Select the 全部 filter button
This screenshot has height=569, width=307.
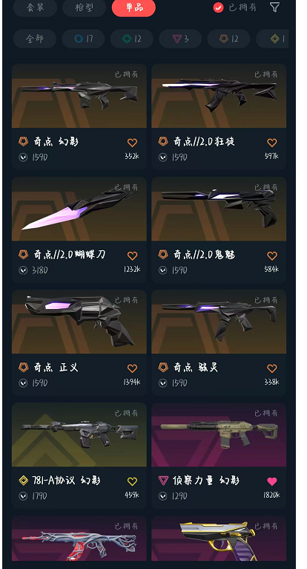coord(35,39)
